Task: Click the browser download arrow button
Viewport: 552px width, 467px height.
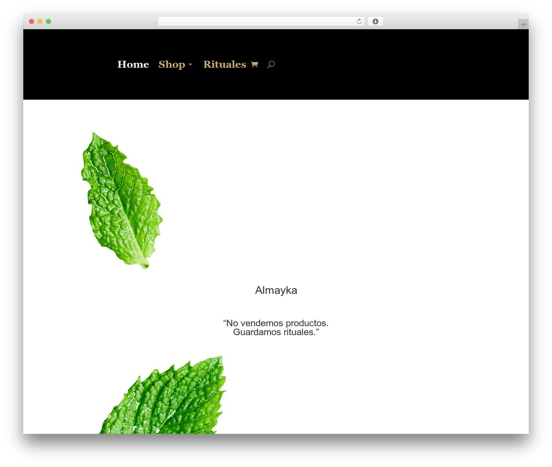Action: 375,22
